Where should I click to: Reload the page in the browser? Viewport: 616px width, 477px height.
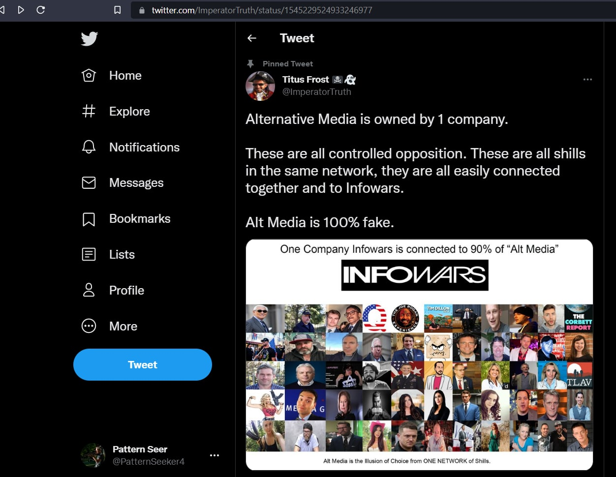pyautogui.click(x=41, y=10)
